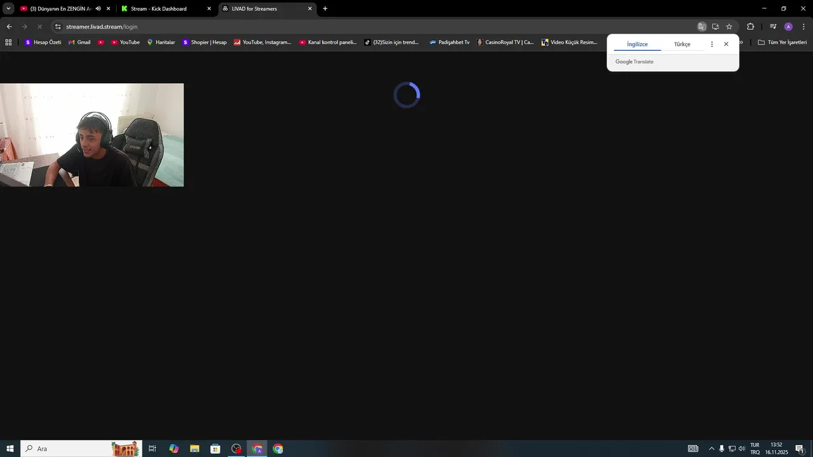Open Microsoft Store from the taskbar
Screen dimensions: 813x457
coord(215,449)
